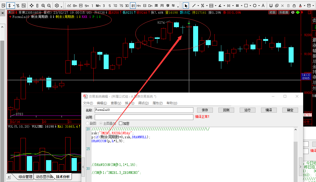Zoom in the chart with magnifier plus
316x182 pixels.
43,6
